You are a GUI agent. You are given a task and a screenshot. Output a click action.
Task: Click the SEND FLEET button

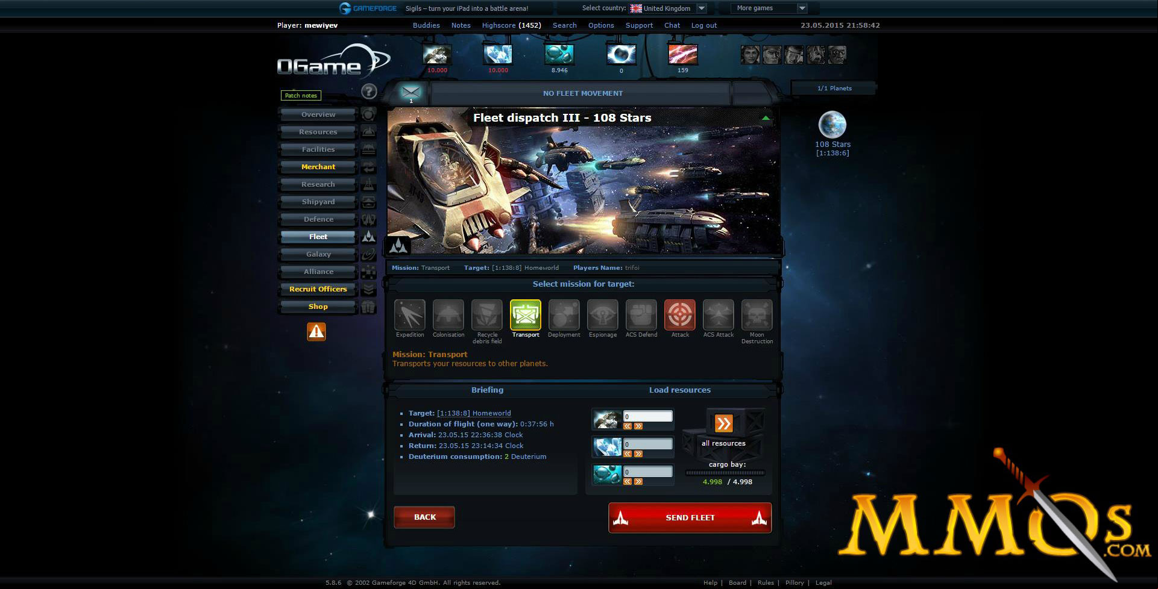690,518
